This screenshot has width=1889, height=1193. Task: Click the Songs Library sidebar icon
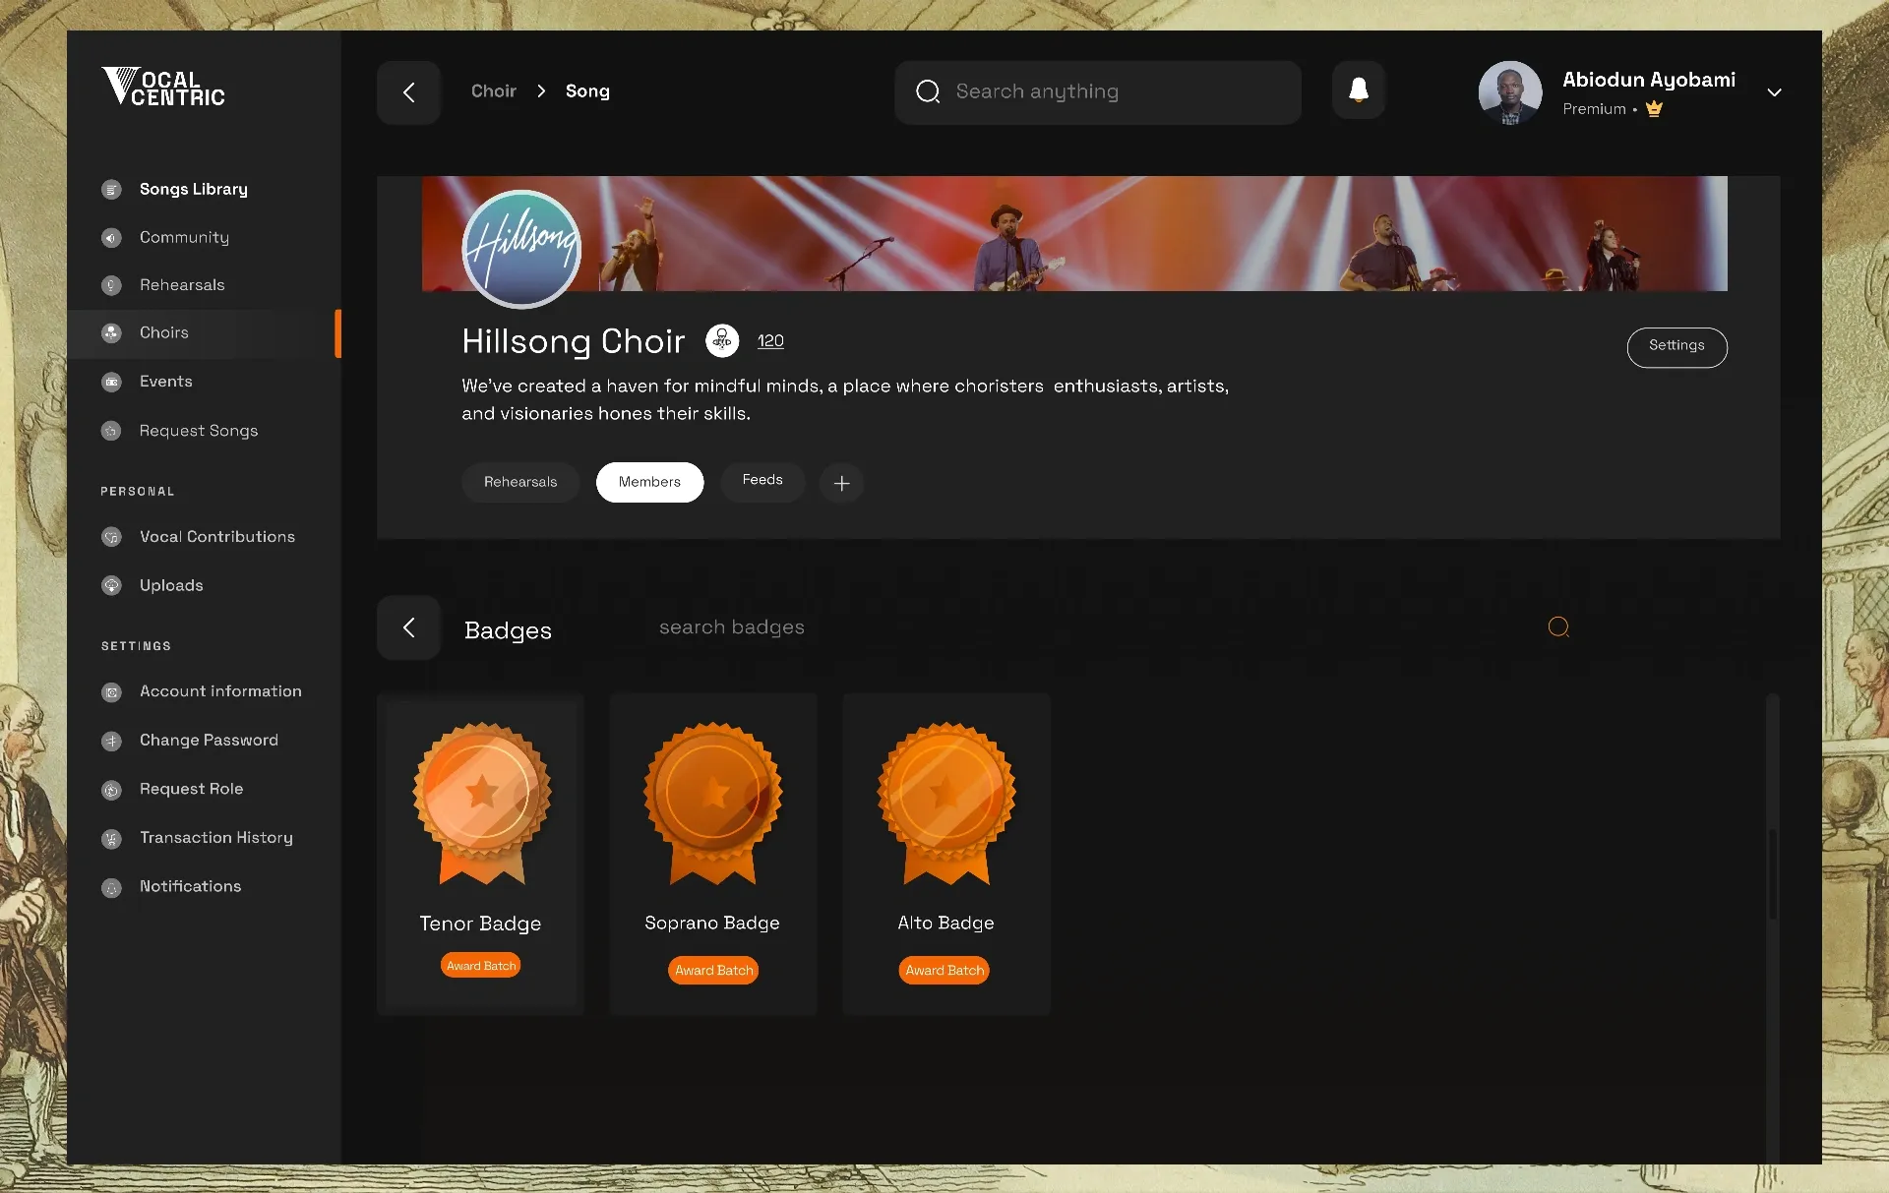click(x=111, y=189)
